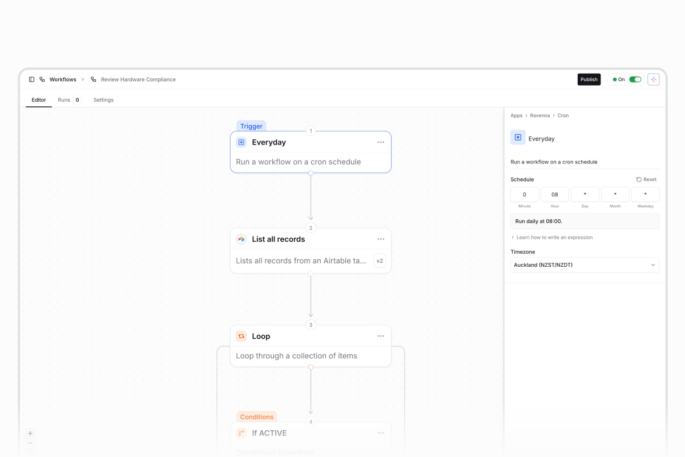Click the Month schedule field
685x457 pixels.
point(615,194)
